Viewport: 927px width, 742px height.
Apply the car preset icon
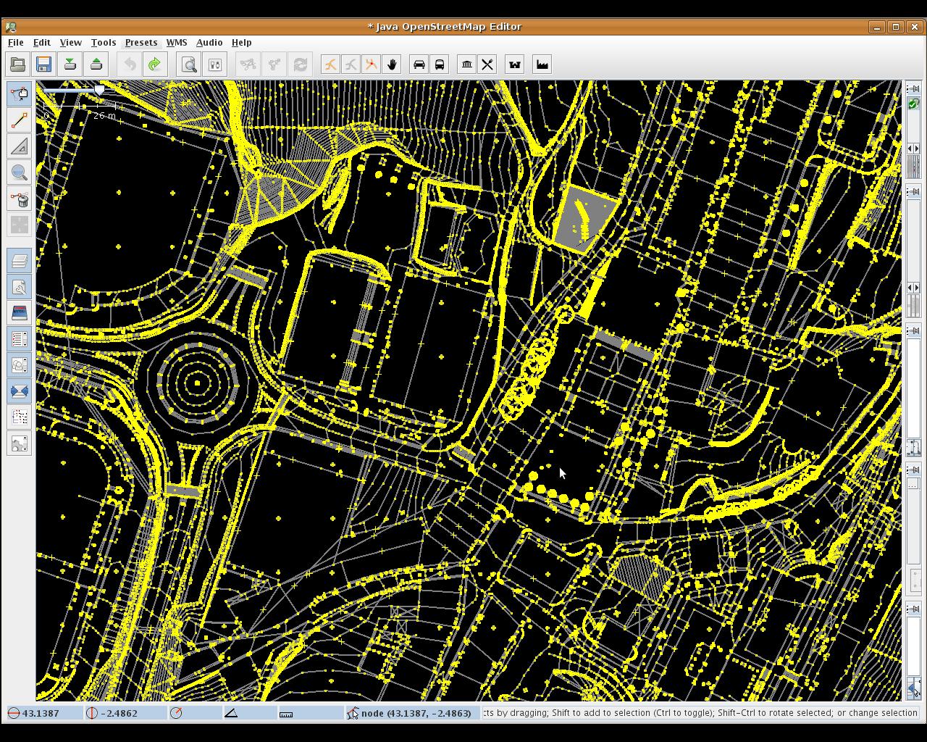pos(419,64)
